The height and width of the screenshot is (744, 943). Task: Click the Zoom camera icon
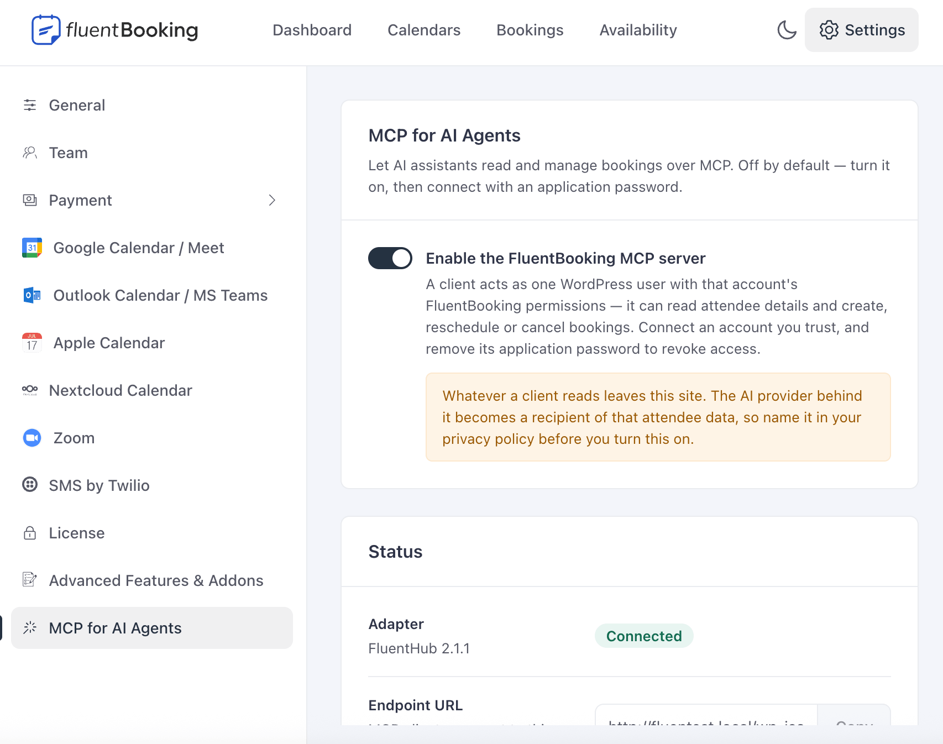tap(32, 438)
